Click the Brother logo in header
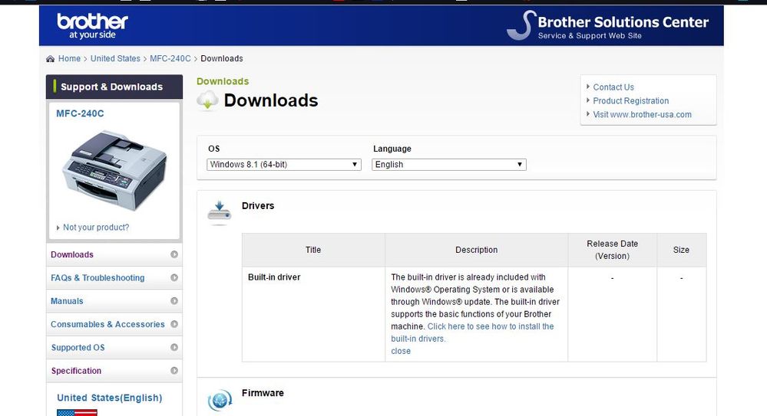The width and height of the screenshot is (767, 416). click(91, 26)
